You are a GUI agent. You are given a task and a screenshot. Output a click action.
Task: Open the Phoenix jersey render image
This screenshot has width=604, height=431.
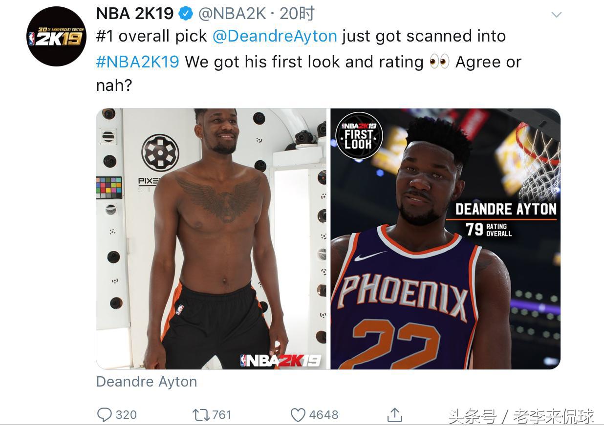pyautogui.click(x=445, y=239)
